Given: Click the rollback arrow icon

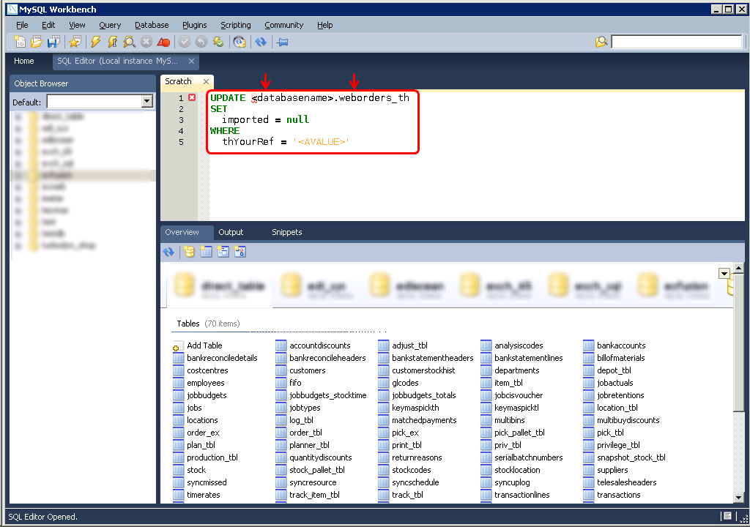Looking at the screenshot, I should (x=201, y=42).
